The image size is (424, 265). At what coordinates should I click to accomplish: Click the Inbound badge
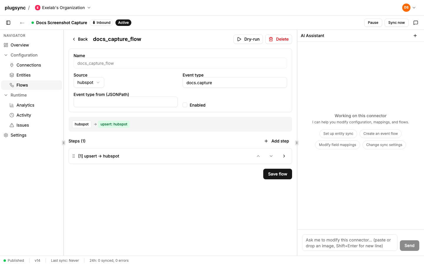(101, 23)
